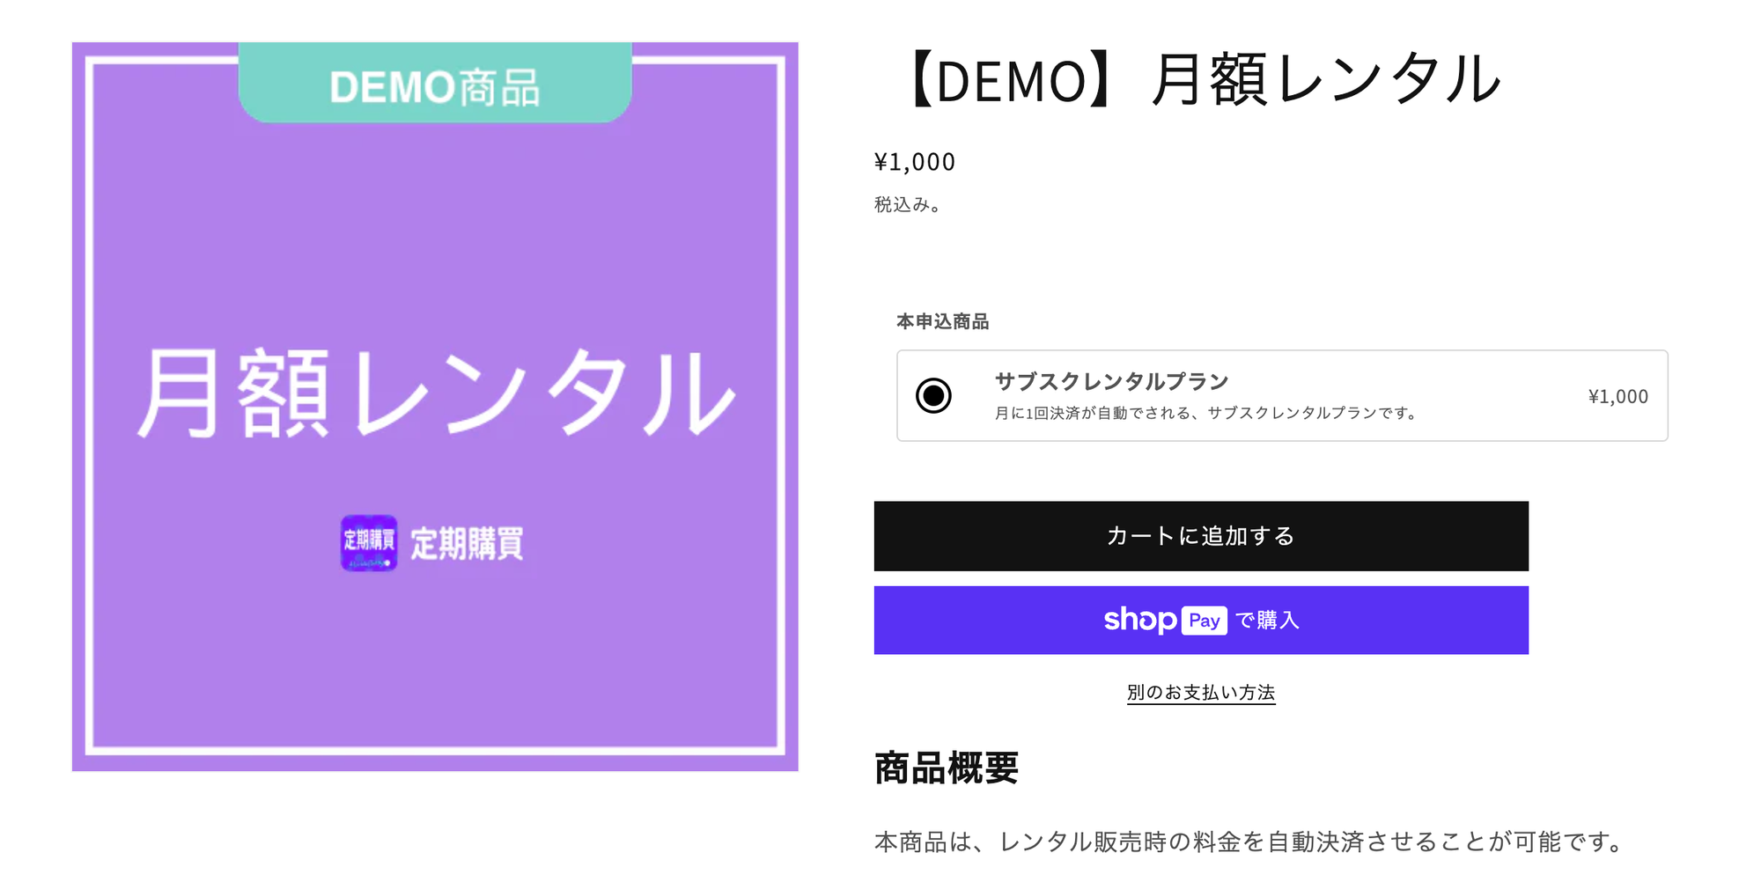1761x882 pixels.
Task: Click the ¥1,000 price inside the plan option
Action: 1617,397
